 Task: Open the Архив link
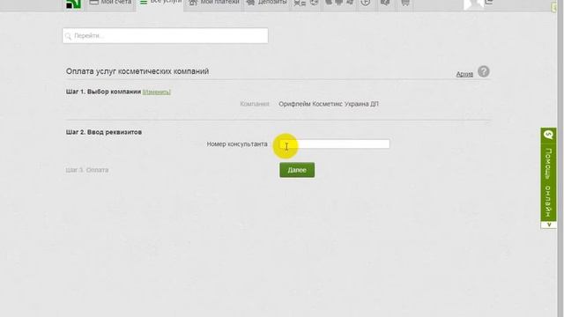[464, 74]
